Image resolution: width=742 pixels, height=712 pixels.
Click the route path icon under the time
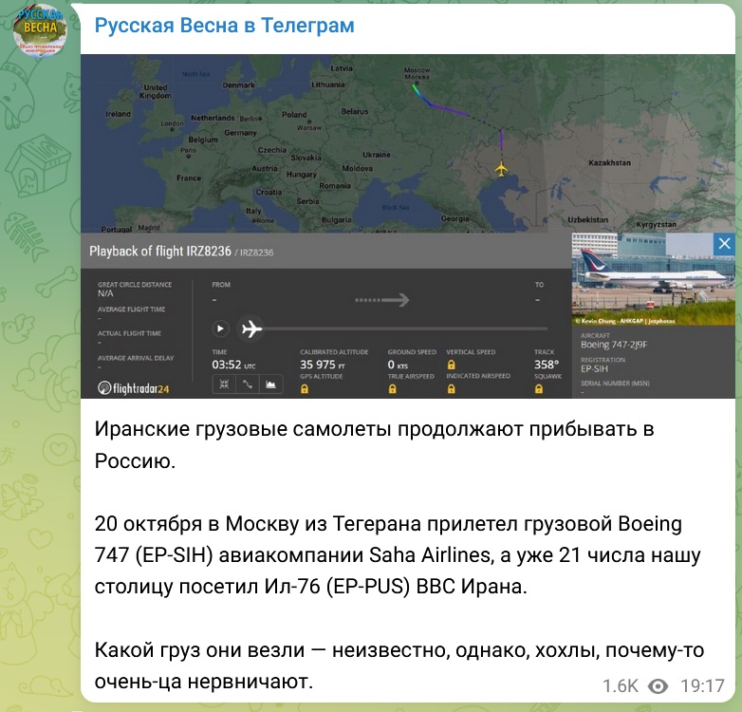(248, 384)
